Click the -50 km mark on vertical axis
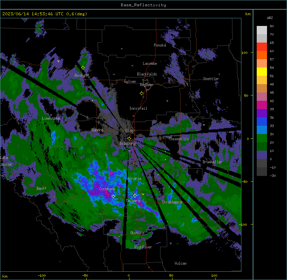287x280 pixels. (x=244, y=182)
